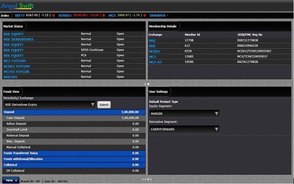Viewport: 294px width, 184px height.
Task: Open Periodicity/Exchange dropdown showing NSE Derivatives Expiry
Action: (50, 104)
